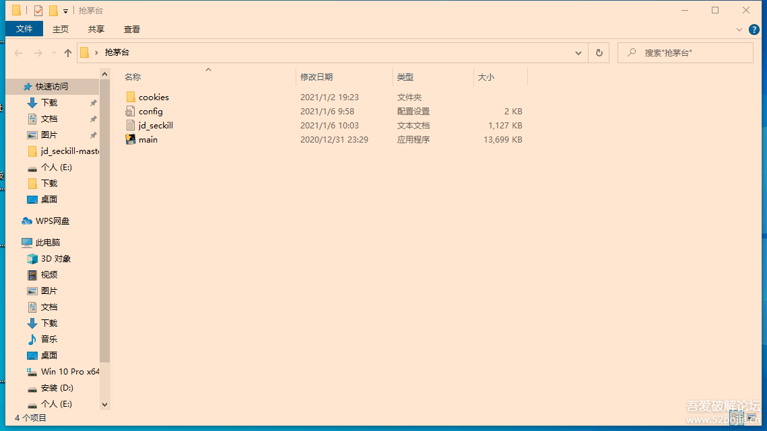Screen dimensions: 767x431
Task: Open the Help question mark icon
Action: click(x=754, y=30)
